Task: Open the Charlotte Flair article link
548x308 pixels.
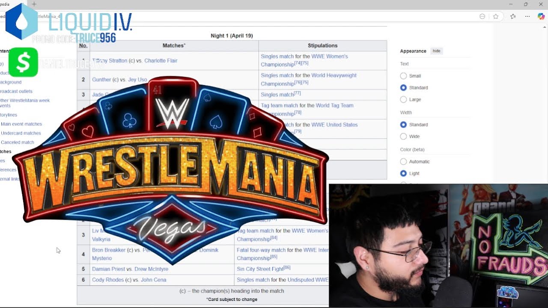Action: [x=161, y=61]
